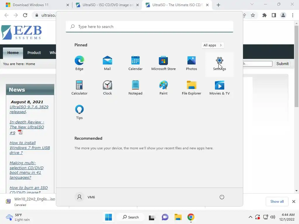Click the Windows Start button on taskbar
Image resolution: width=299 pixels, height=224 pixels.
pos(109,217)
